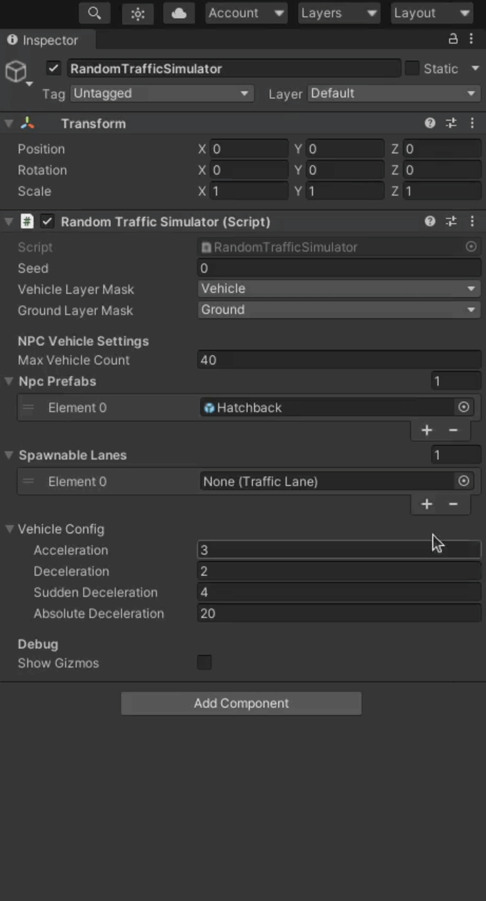Click the Max Vehicle Count field

[339, 360]
